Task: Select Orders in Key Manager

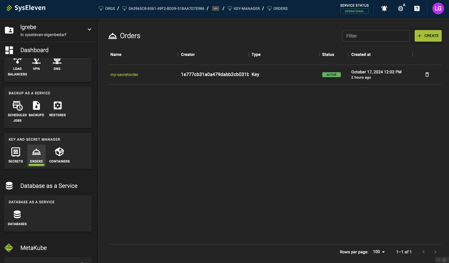Action: click(36, 155)
